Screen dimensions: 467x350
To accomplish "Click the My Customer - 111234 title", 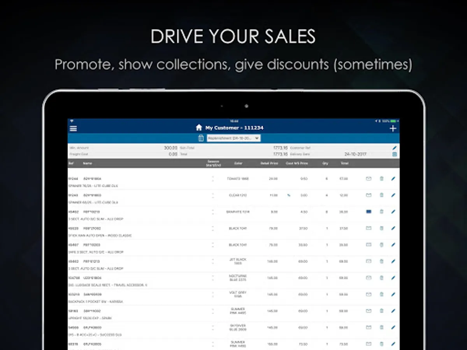I will pyautogui.click(x=235, y=128).
